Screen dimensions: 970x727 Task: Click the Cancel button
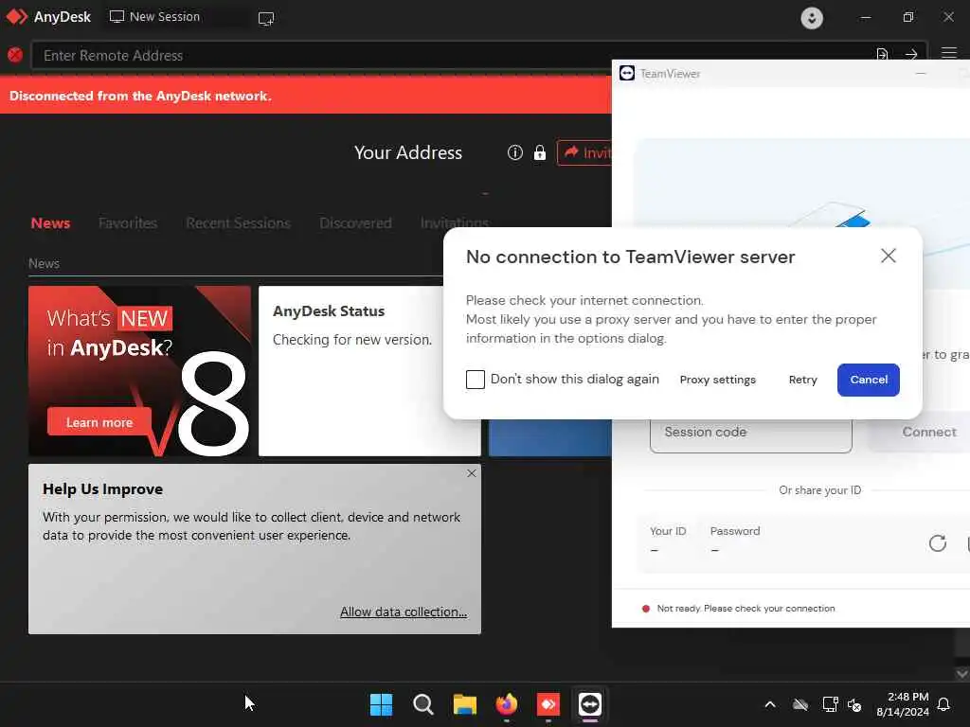(868, 380)
